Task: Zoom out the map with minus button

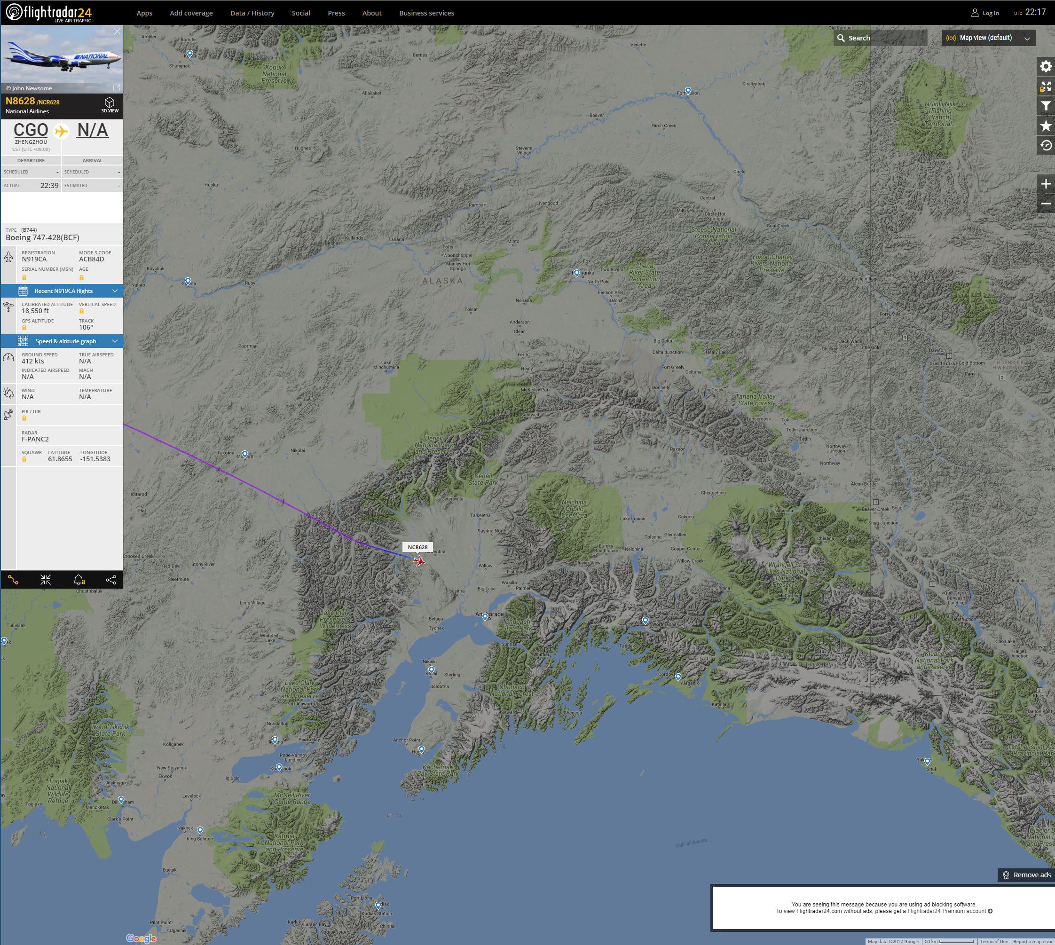Action: [1045, 204]
